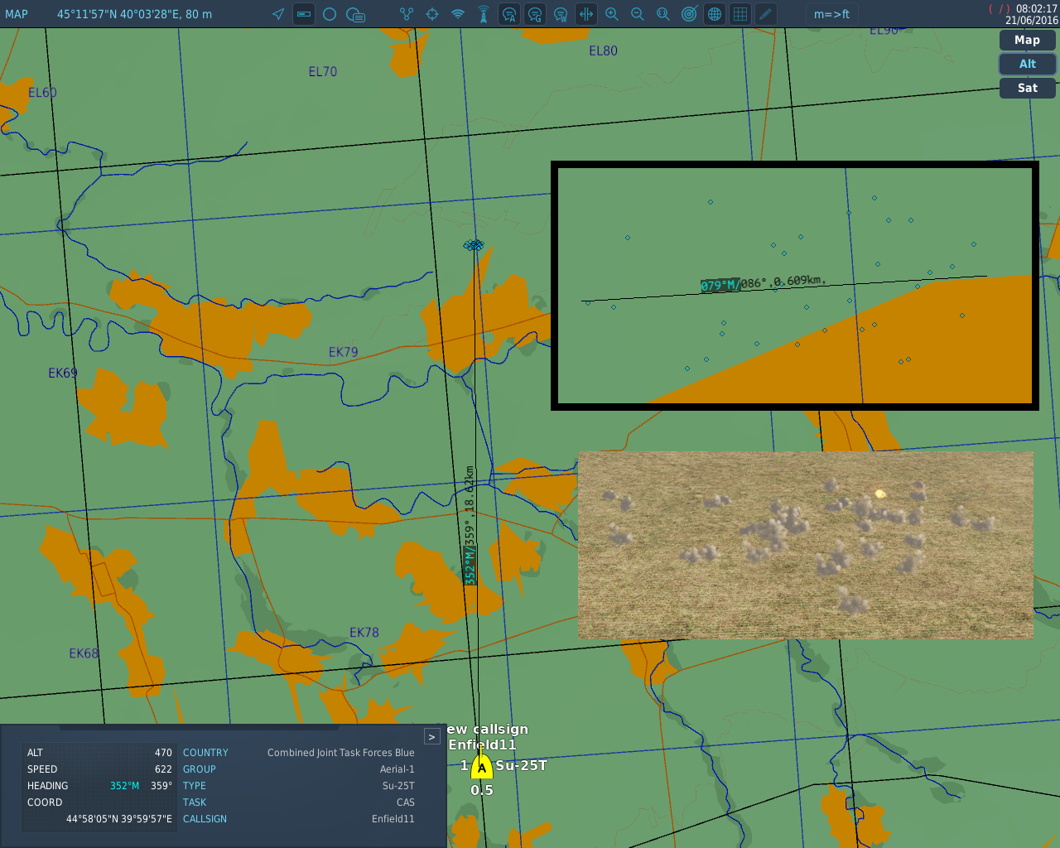This screenshot has width=1060, height=848.
Task: Click the mission date 21/06/2016
Action: tap(1032, 21)
